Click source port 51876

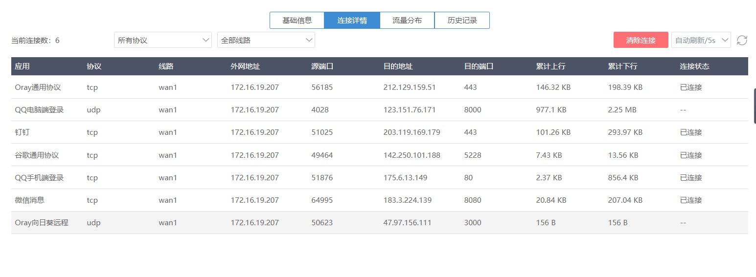(x=322, y=177)
